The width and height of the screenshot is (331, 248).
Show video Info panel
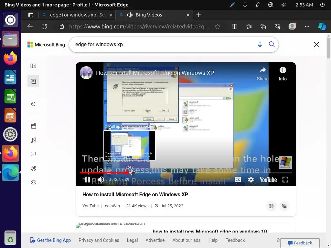(x=283, y=74)
